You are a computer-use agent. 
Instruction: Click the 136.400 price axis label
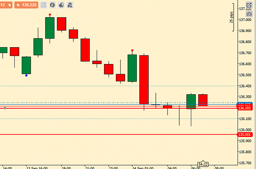245,86
